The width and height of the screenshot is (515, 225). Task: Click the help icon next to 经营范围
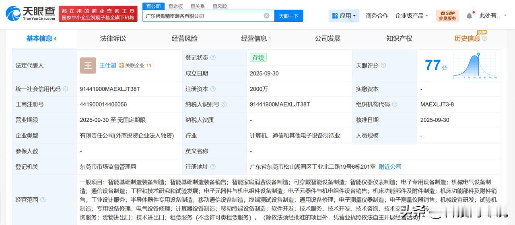point(43,200)
